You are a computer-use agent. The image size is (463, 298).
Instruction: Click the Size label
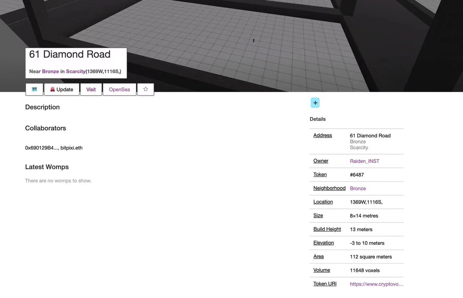click(x=318, y=216)
